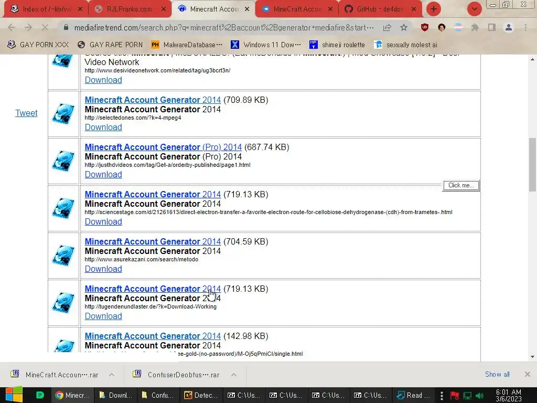The height and width of the screenshot is (403, 537).
Task: Click the disk icon of the (Pro) 2014 result
Action: (x=63, y=161)
